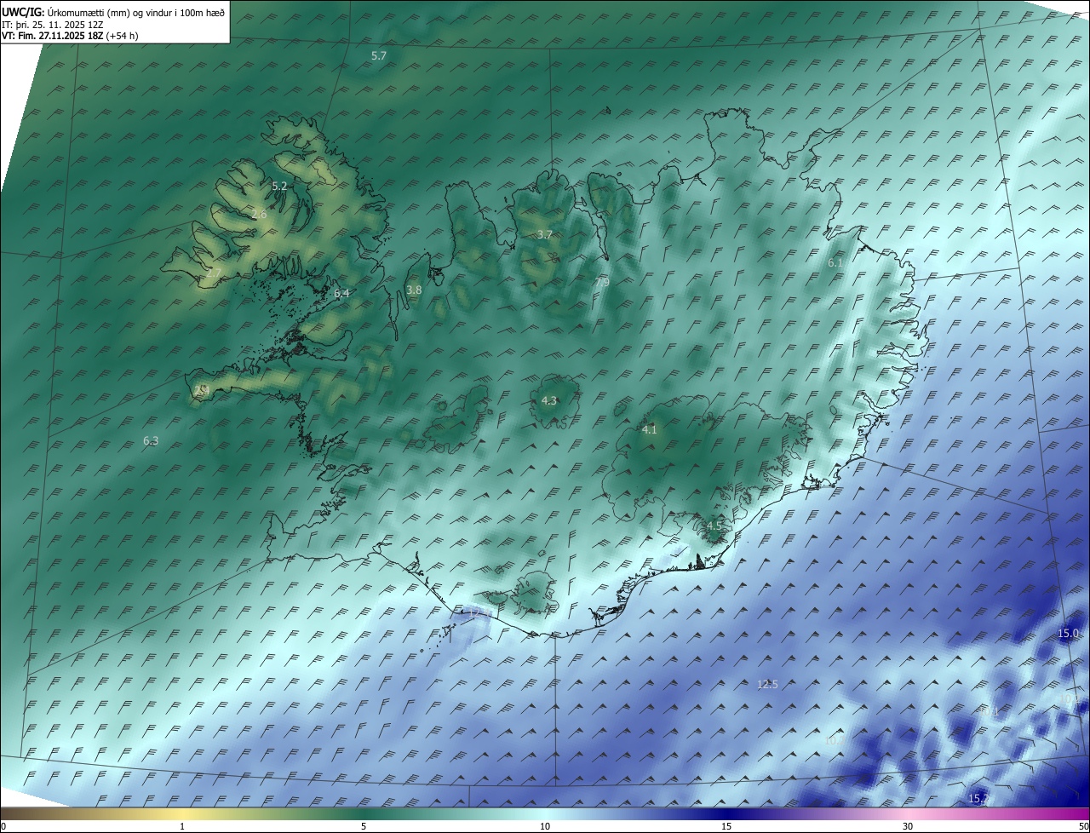Click the 1 tick on color scale
The width and height of the screenshot is (1090, 833).
click(182, 826)
